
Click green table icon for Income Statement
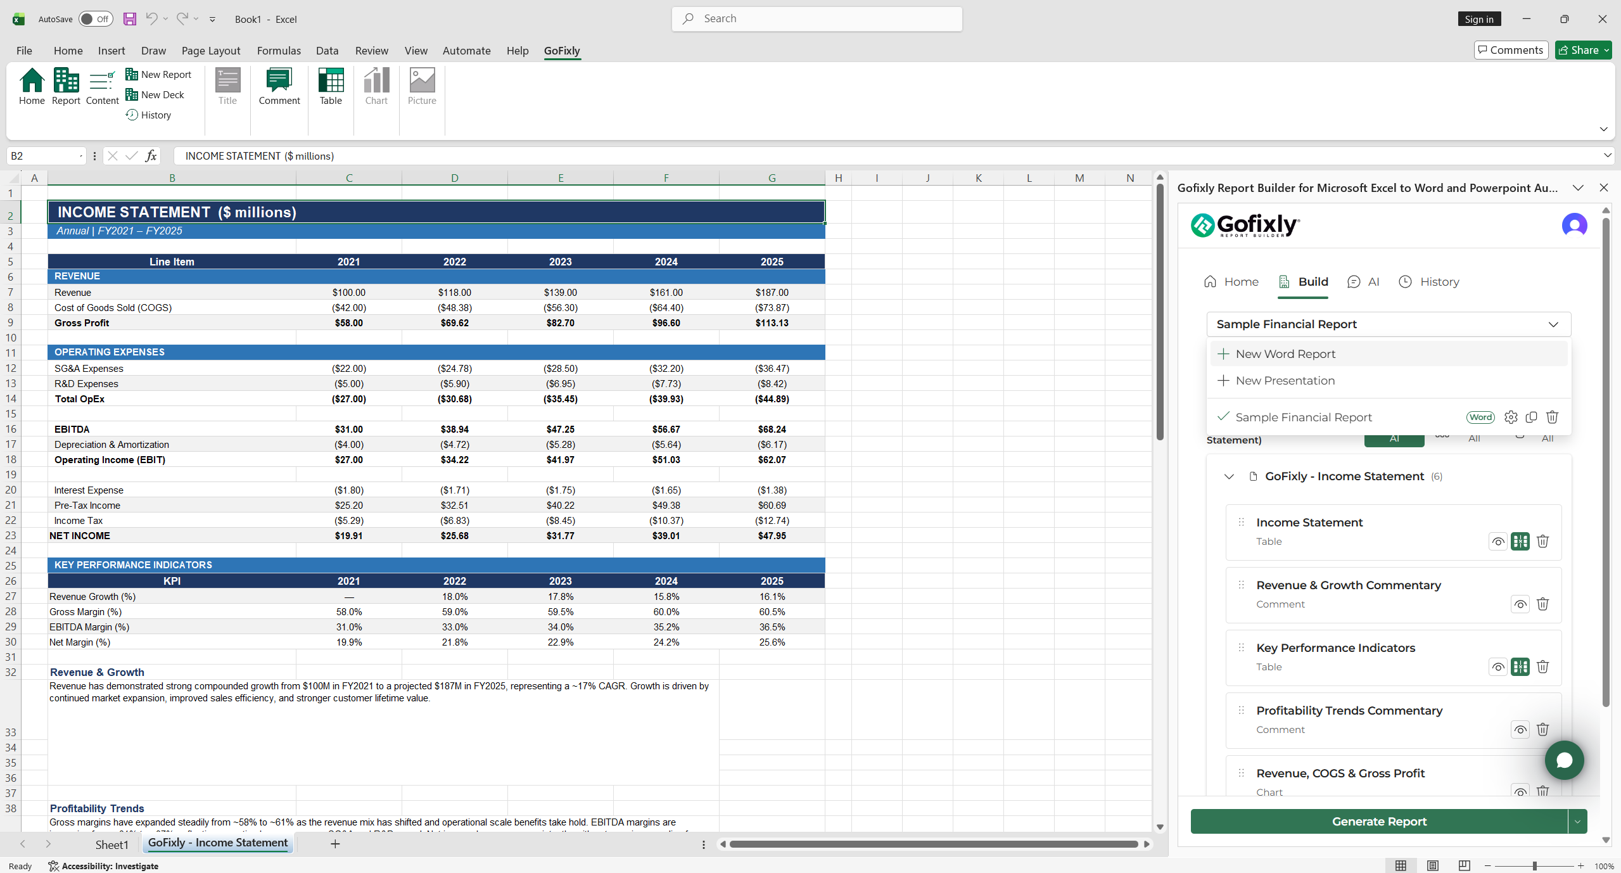coord(1520,541)
